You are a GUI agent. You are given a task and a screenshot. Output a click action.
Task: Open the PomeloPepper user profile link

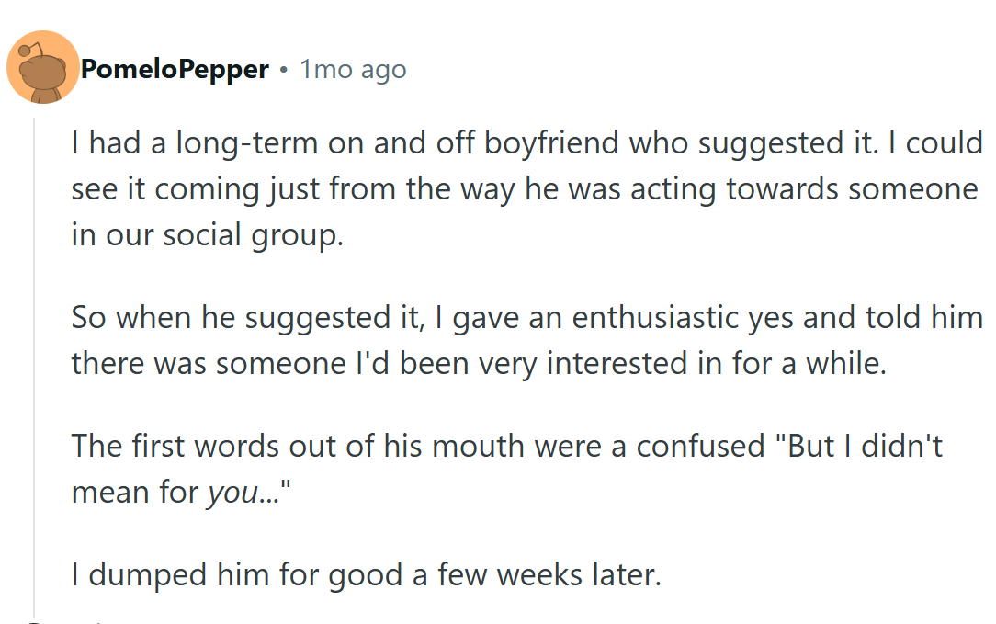point(175,69)
